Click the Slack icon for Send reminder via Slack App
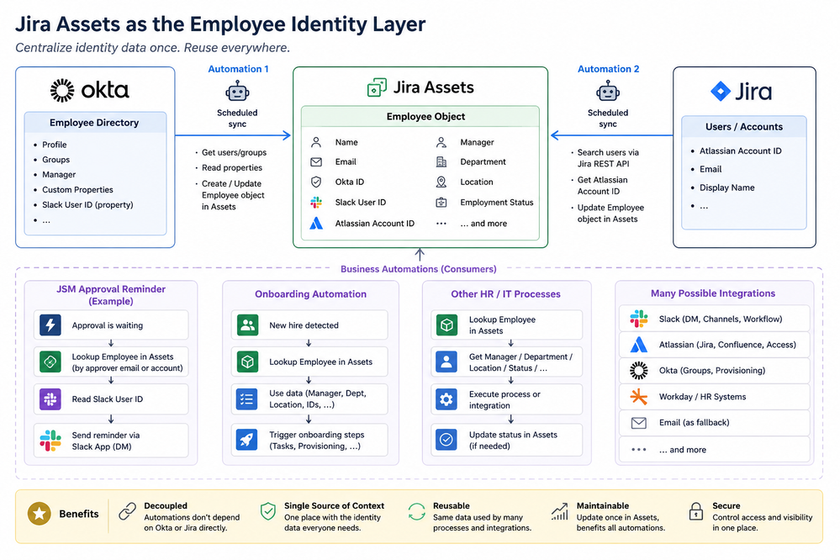Screen dimensions: 840x560 [50, 441]
